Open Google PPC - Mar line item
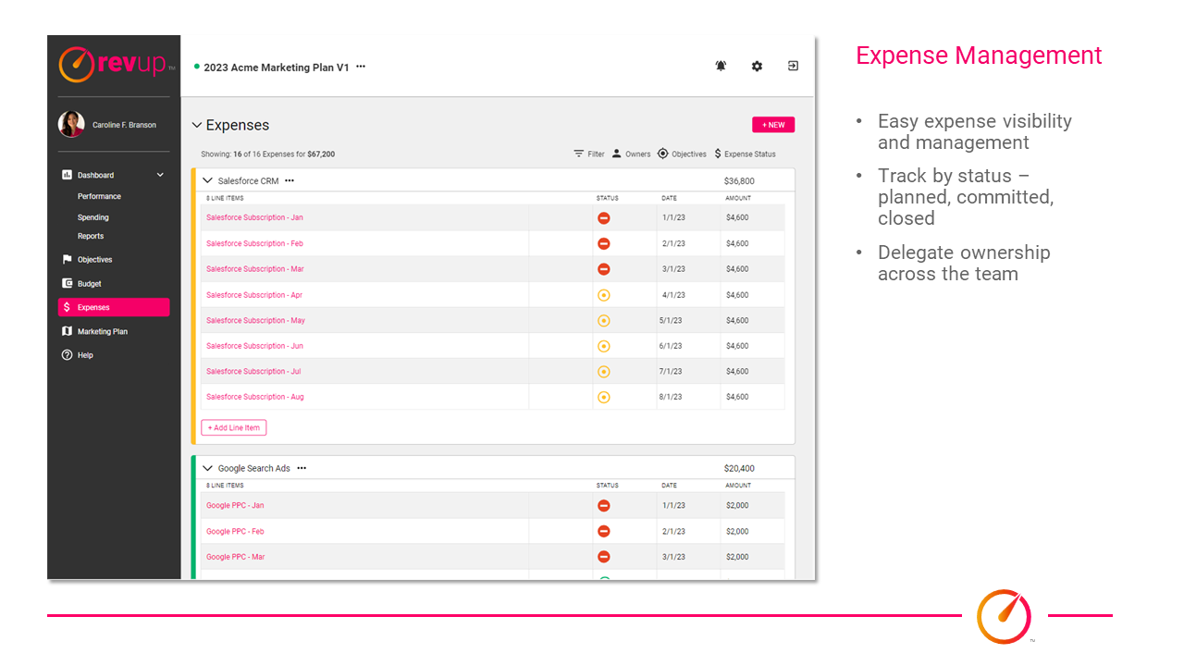The width and height of the screenshot is (1184, 666). pyautogui.click(x=236, y=557)
